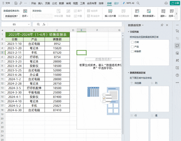This screenshot has height=141, width=181.
Task: Click the 筛选器连接 button
Action: coord(124,13)
